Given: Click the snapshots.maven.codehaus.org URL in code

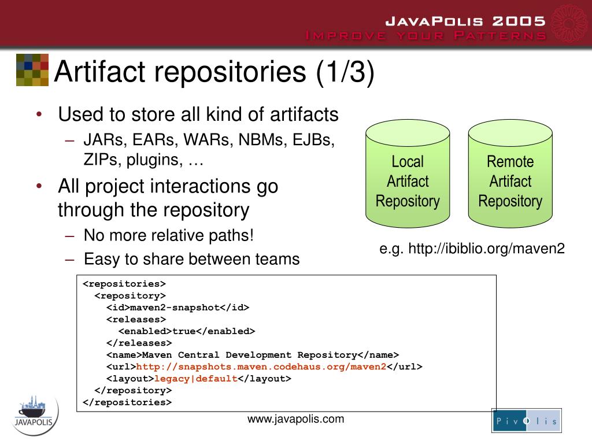Looking at the screenshot, I should point(261,367).
